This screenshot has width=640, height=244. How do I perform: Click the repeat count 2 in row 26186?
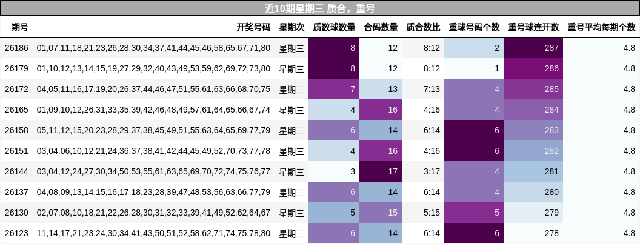click(x=475, y=48)
